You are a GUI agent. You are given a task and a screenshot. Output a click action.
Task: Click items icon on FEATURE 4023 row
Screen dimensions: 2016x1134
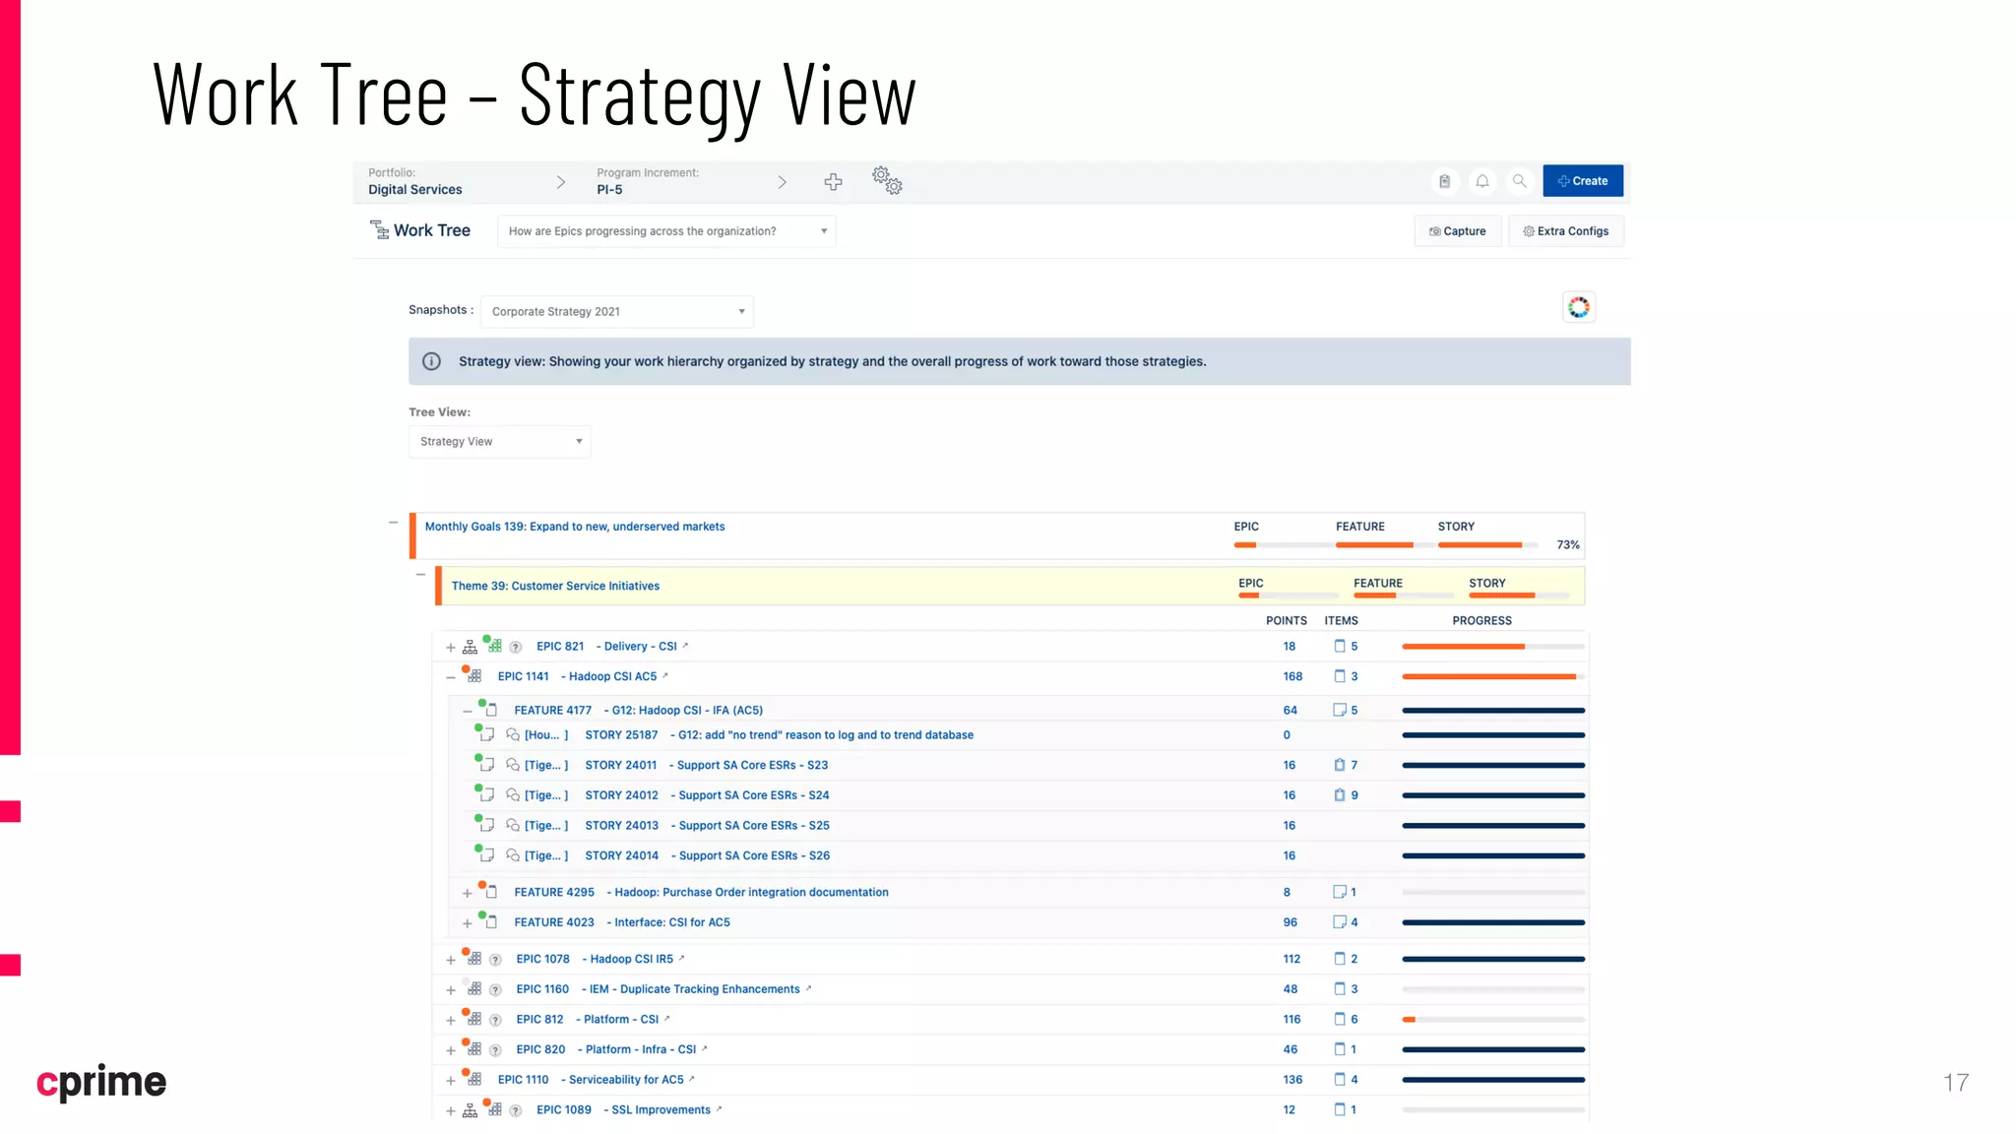[x=1339, y=922]
